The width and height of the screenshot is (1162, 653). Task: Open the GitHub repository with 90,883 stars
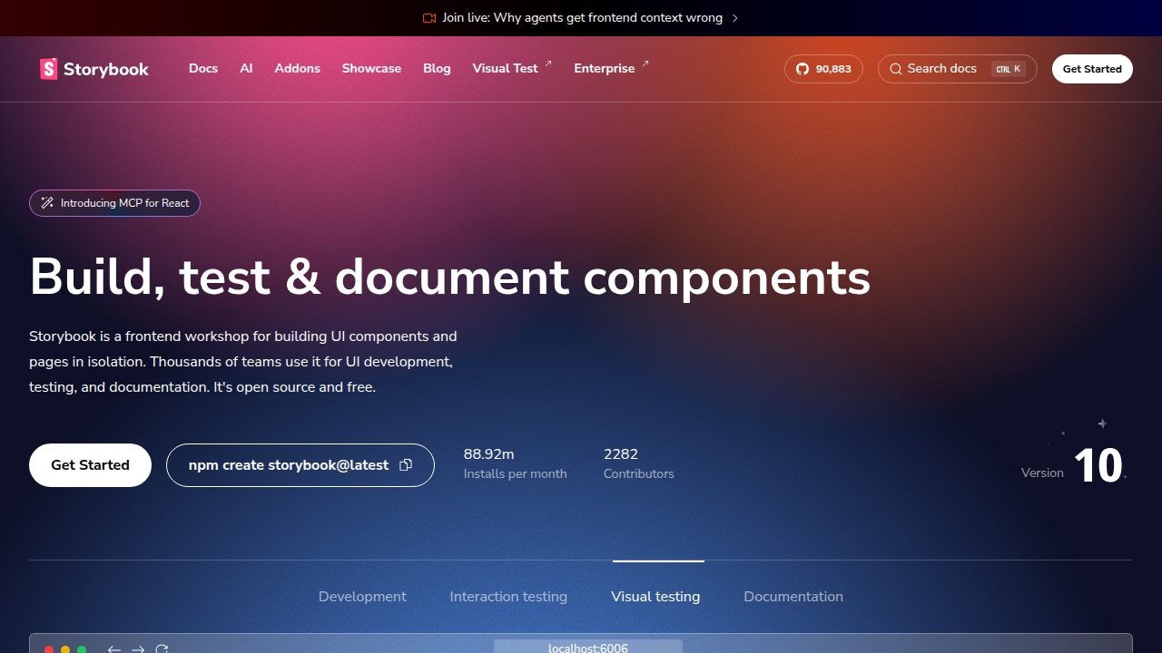pos(823,69)
